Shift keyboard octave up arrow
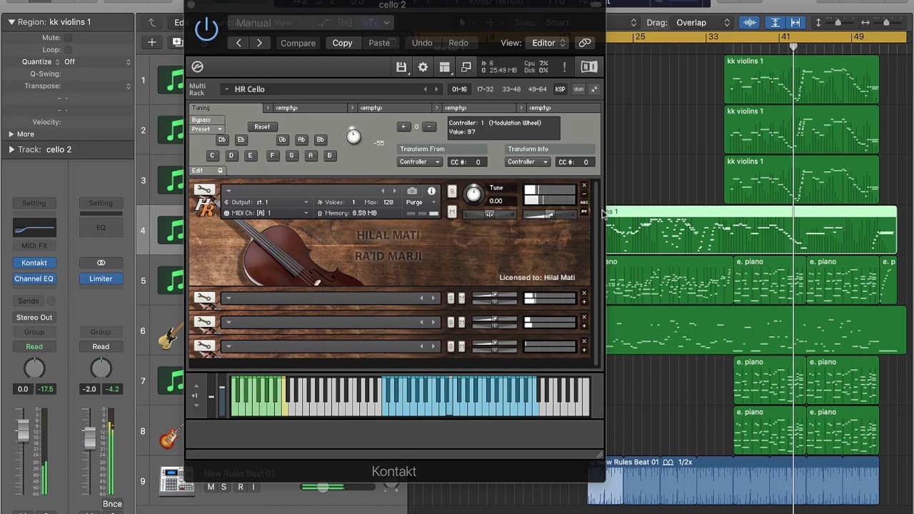 [197, 386]
